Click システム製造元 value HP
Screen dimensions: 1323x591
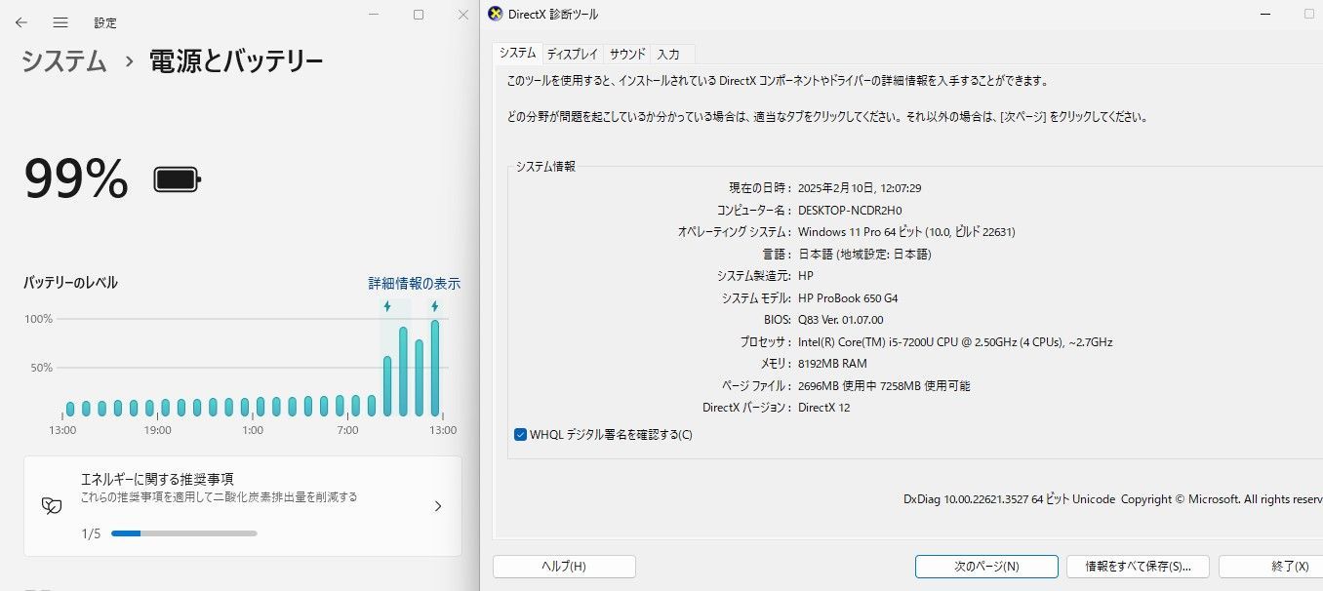pos(806,276)
